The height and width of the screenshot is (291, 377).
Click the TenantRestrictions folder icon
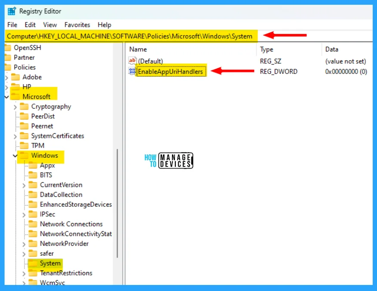[33, 273]
